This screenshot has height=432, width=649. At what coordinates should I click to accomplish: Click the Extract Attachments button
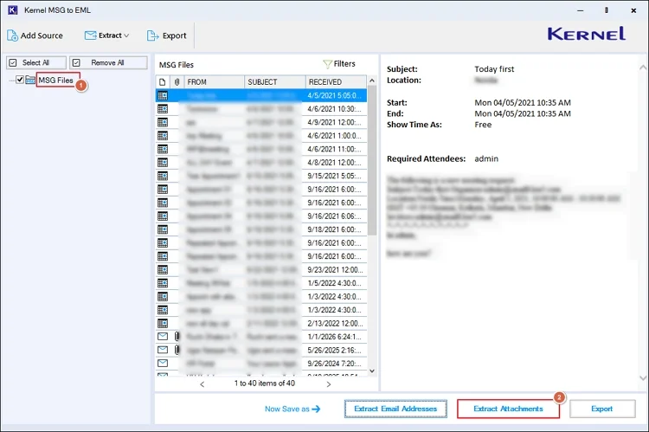click(x=508, y=409)
